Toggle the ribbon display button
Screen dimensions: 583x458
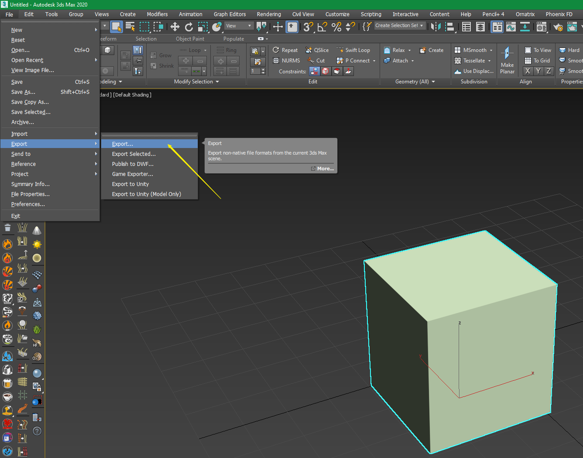(x=497, y=27)
